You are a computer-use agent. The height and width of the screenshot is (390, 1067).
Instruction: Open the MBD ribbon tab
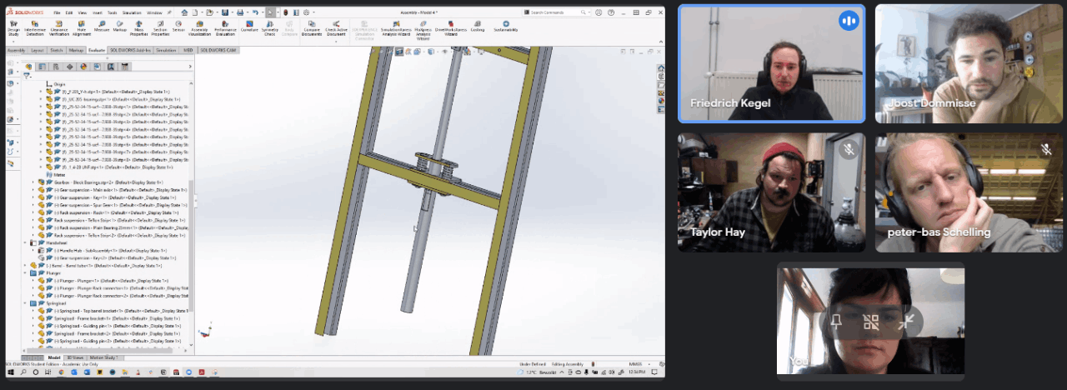[x=188, y=50]
